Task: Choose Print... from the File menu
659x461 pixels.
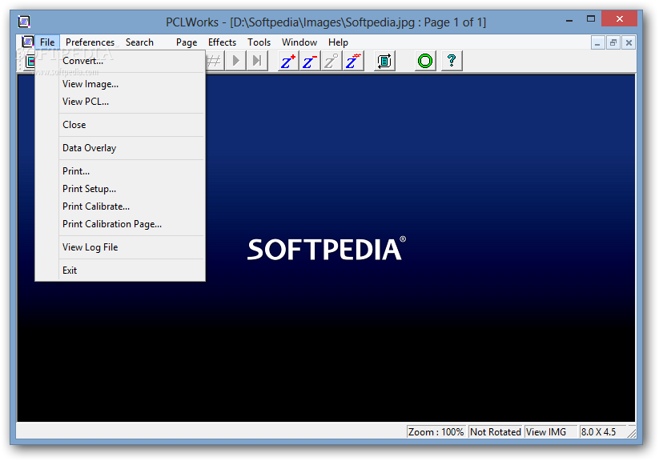Action: [120, 171]
